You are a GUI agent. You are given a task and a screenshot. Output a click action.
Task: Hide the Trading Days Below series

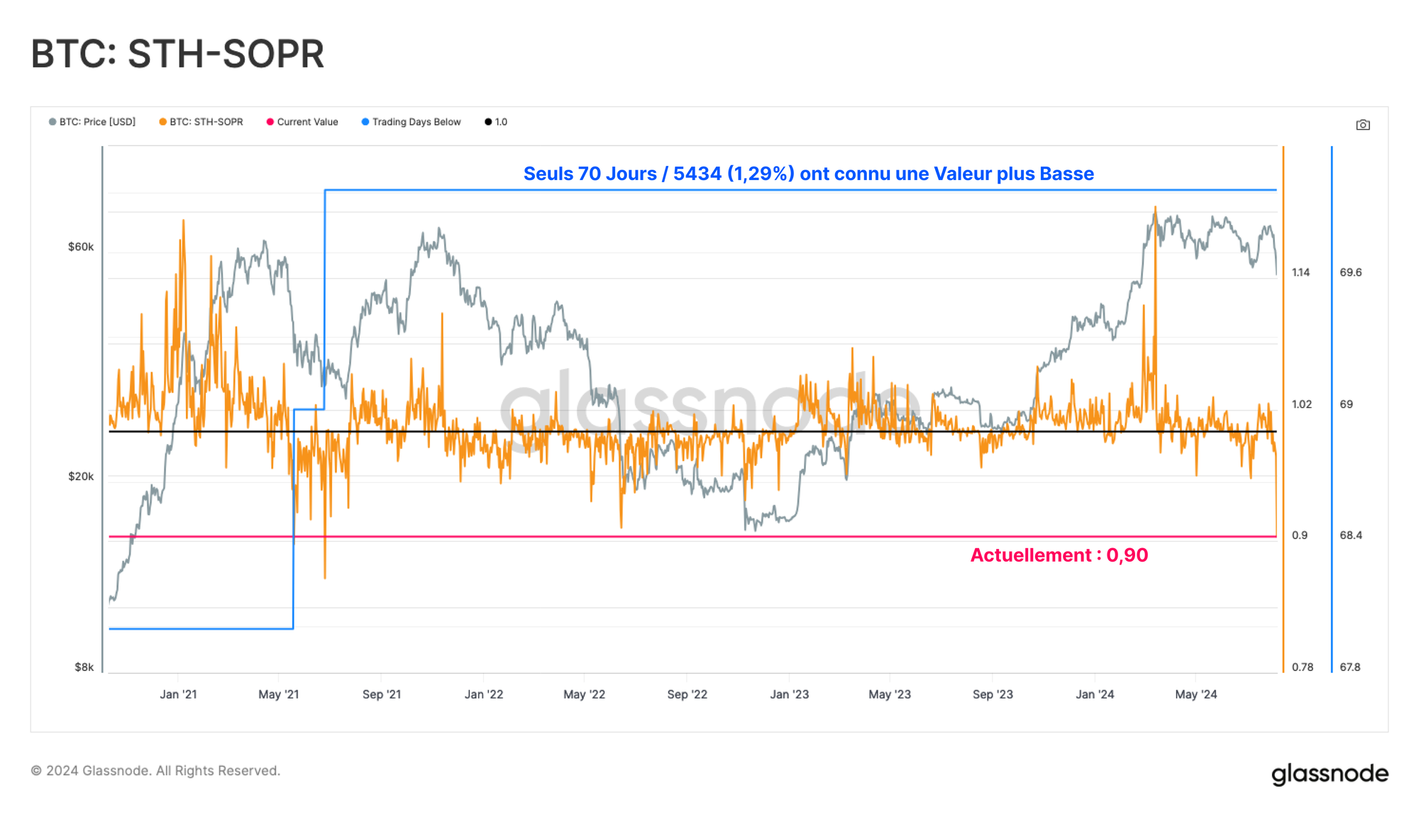pyautogui.click(x=416, y=122)
